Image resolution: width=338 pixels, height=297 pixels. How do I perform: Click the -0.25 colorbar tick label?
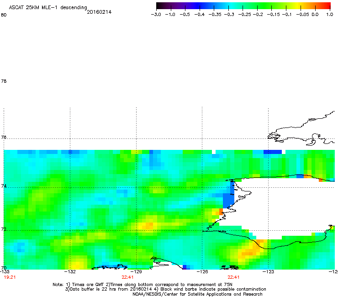pos(245,15)
